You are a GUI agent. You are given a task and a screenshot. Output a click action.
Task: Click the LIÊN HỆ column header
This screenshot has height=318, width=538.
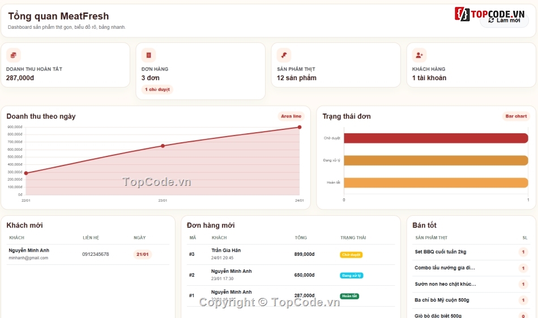point(91,238)
